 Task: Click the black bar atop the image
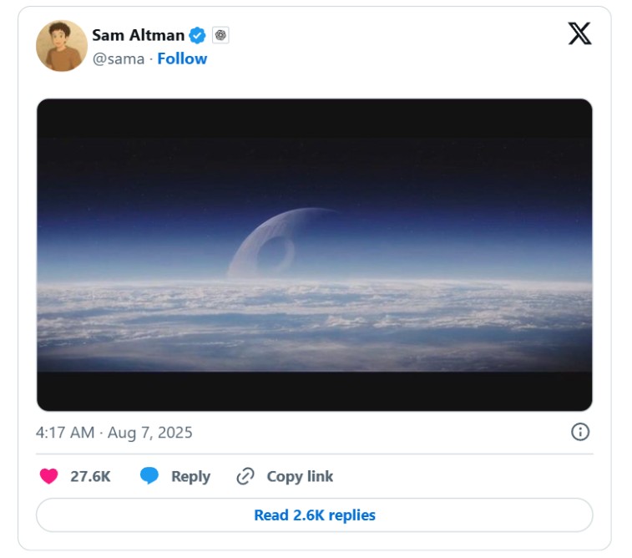coord(315,118)
